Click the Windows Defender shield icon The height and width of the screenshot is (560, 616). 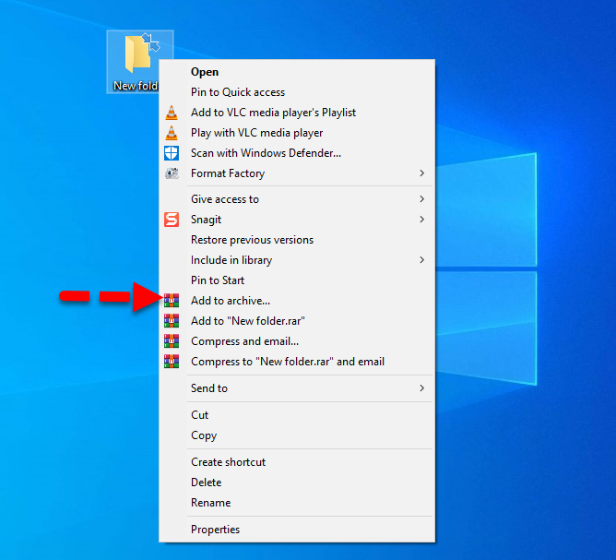point(171,153)
